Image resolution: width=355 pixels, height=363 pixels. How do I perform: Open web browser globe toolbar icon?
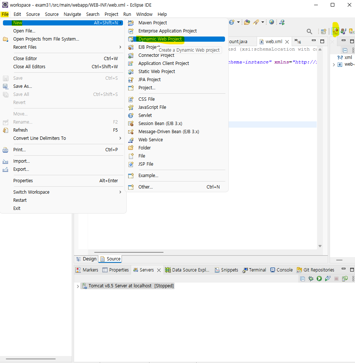click(x=271, y=22)
